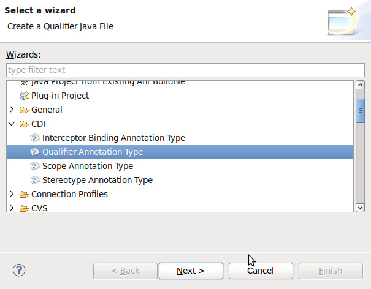Open help via the question mark icon
Image resolution: width=371 pixels, height=289 pixels.
point(19,270)
